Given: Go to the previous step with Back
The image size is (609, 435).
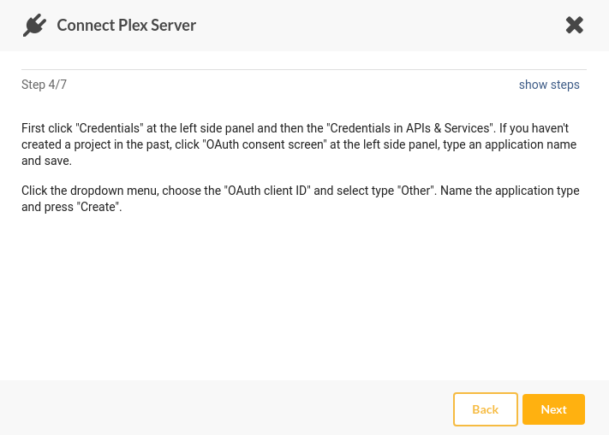Looking at the screenshot, I should coord(485,409).
